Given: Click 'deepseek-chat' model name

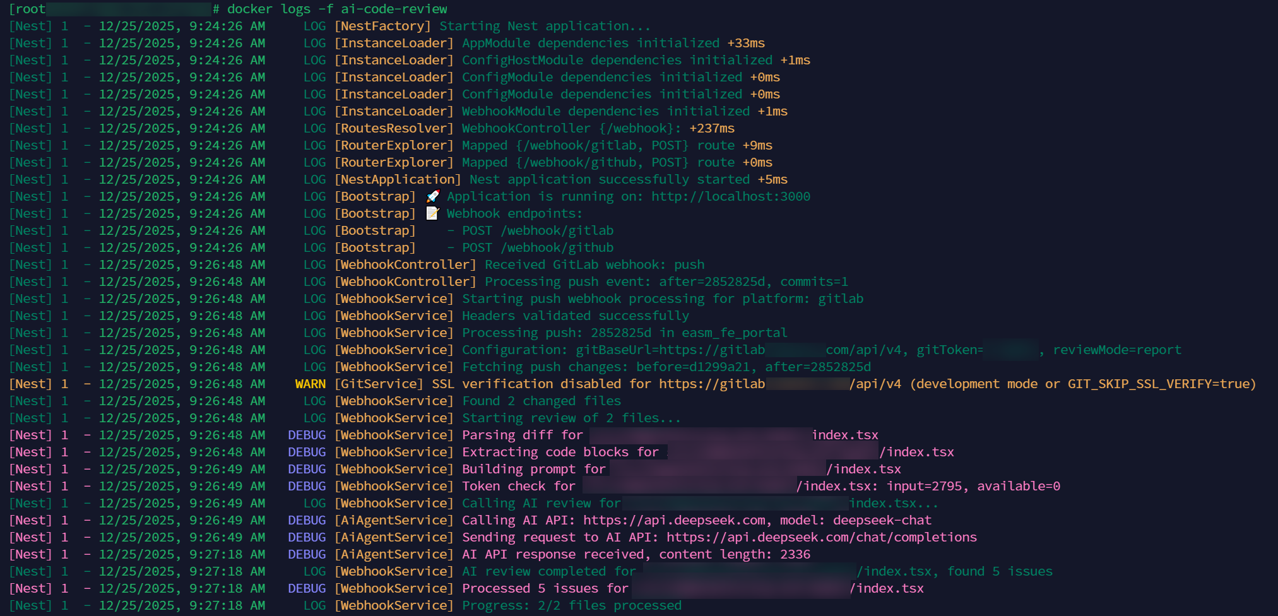Looking at the screenshot, I should [x=882, y=520].
